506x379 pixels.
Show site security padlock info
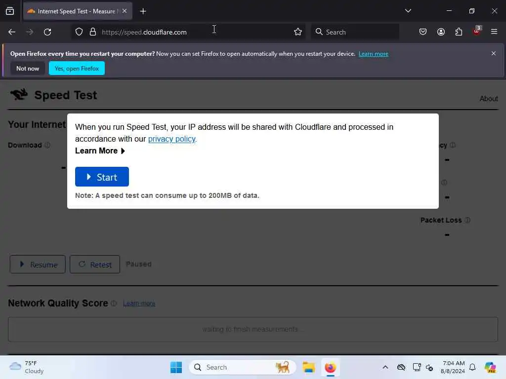(x=92, y=32)
